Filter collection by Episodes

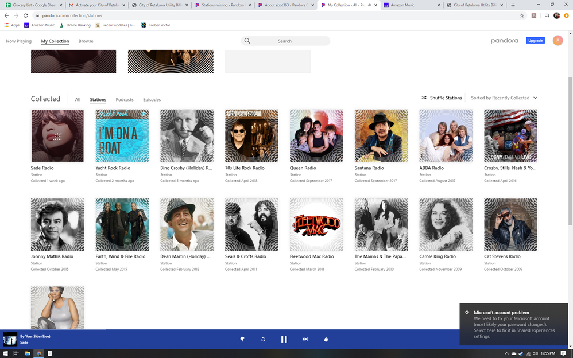[x=152, y=99]
